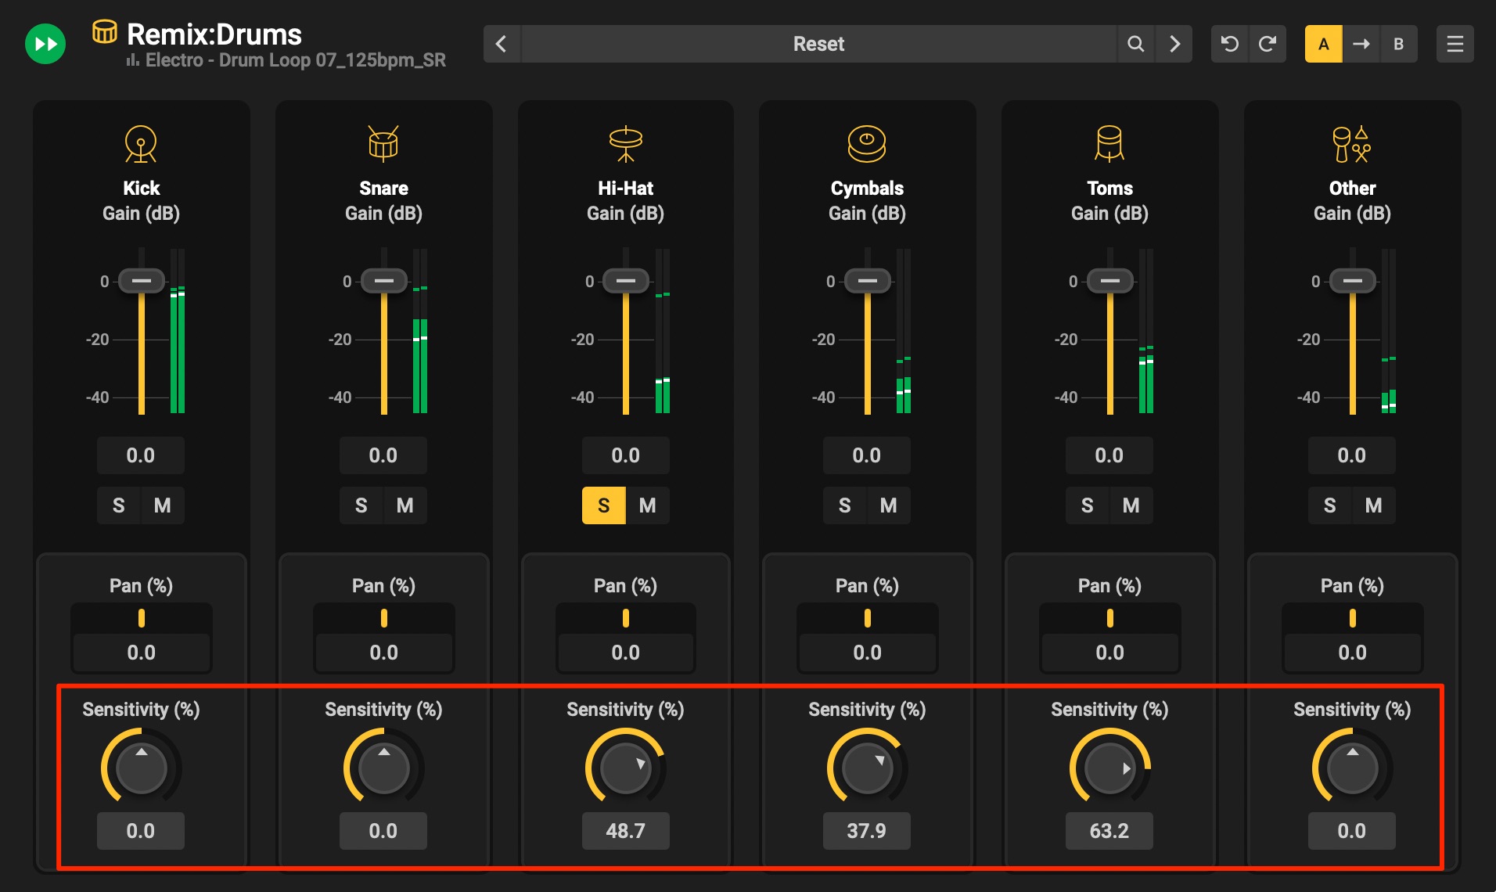Click the Hi-Hat sensitivity value 48.7
This screenshot has height=892, width=1496.
point(626,831)
